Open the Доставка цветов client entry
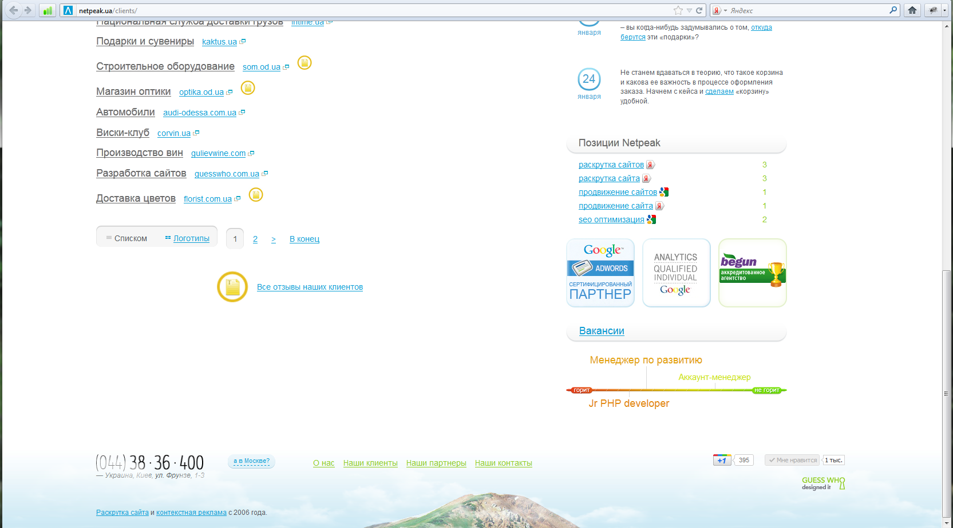This screenshot has height=528, width=953. pyautogui.click(x=136, y=198)
